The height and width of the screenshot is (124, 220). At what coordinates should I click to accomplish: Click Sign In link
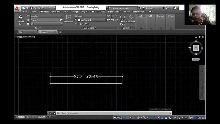(x=148, y=8)
